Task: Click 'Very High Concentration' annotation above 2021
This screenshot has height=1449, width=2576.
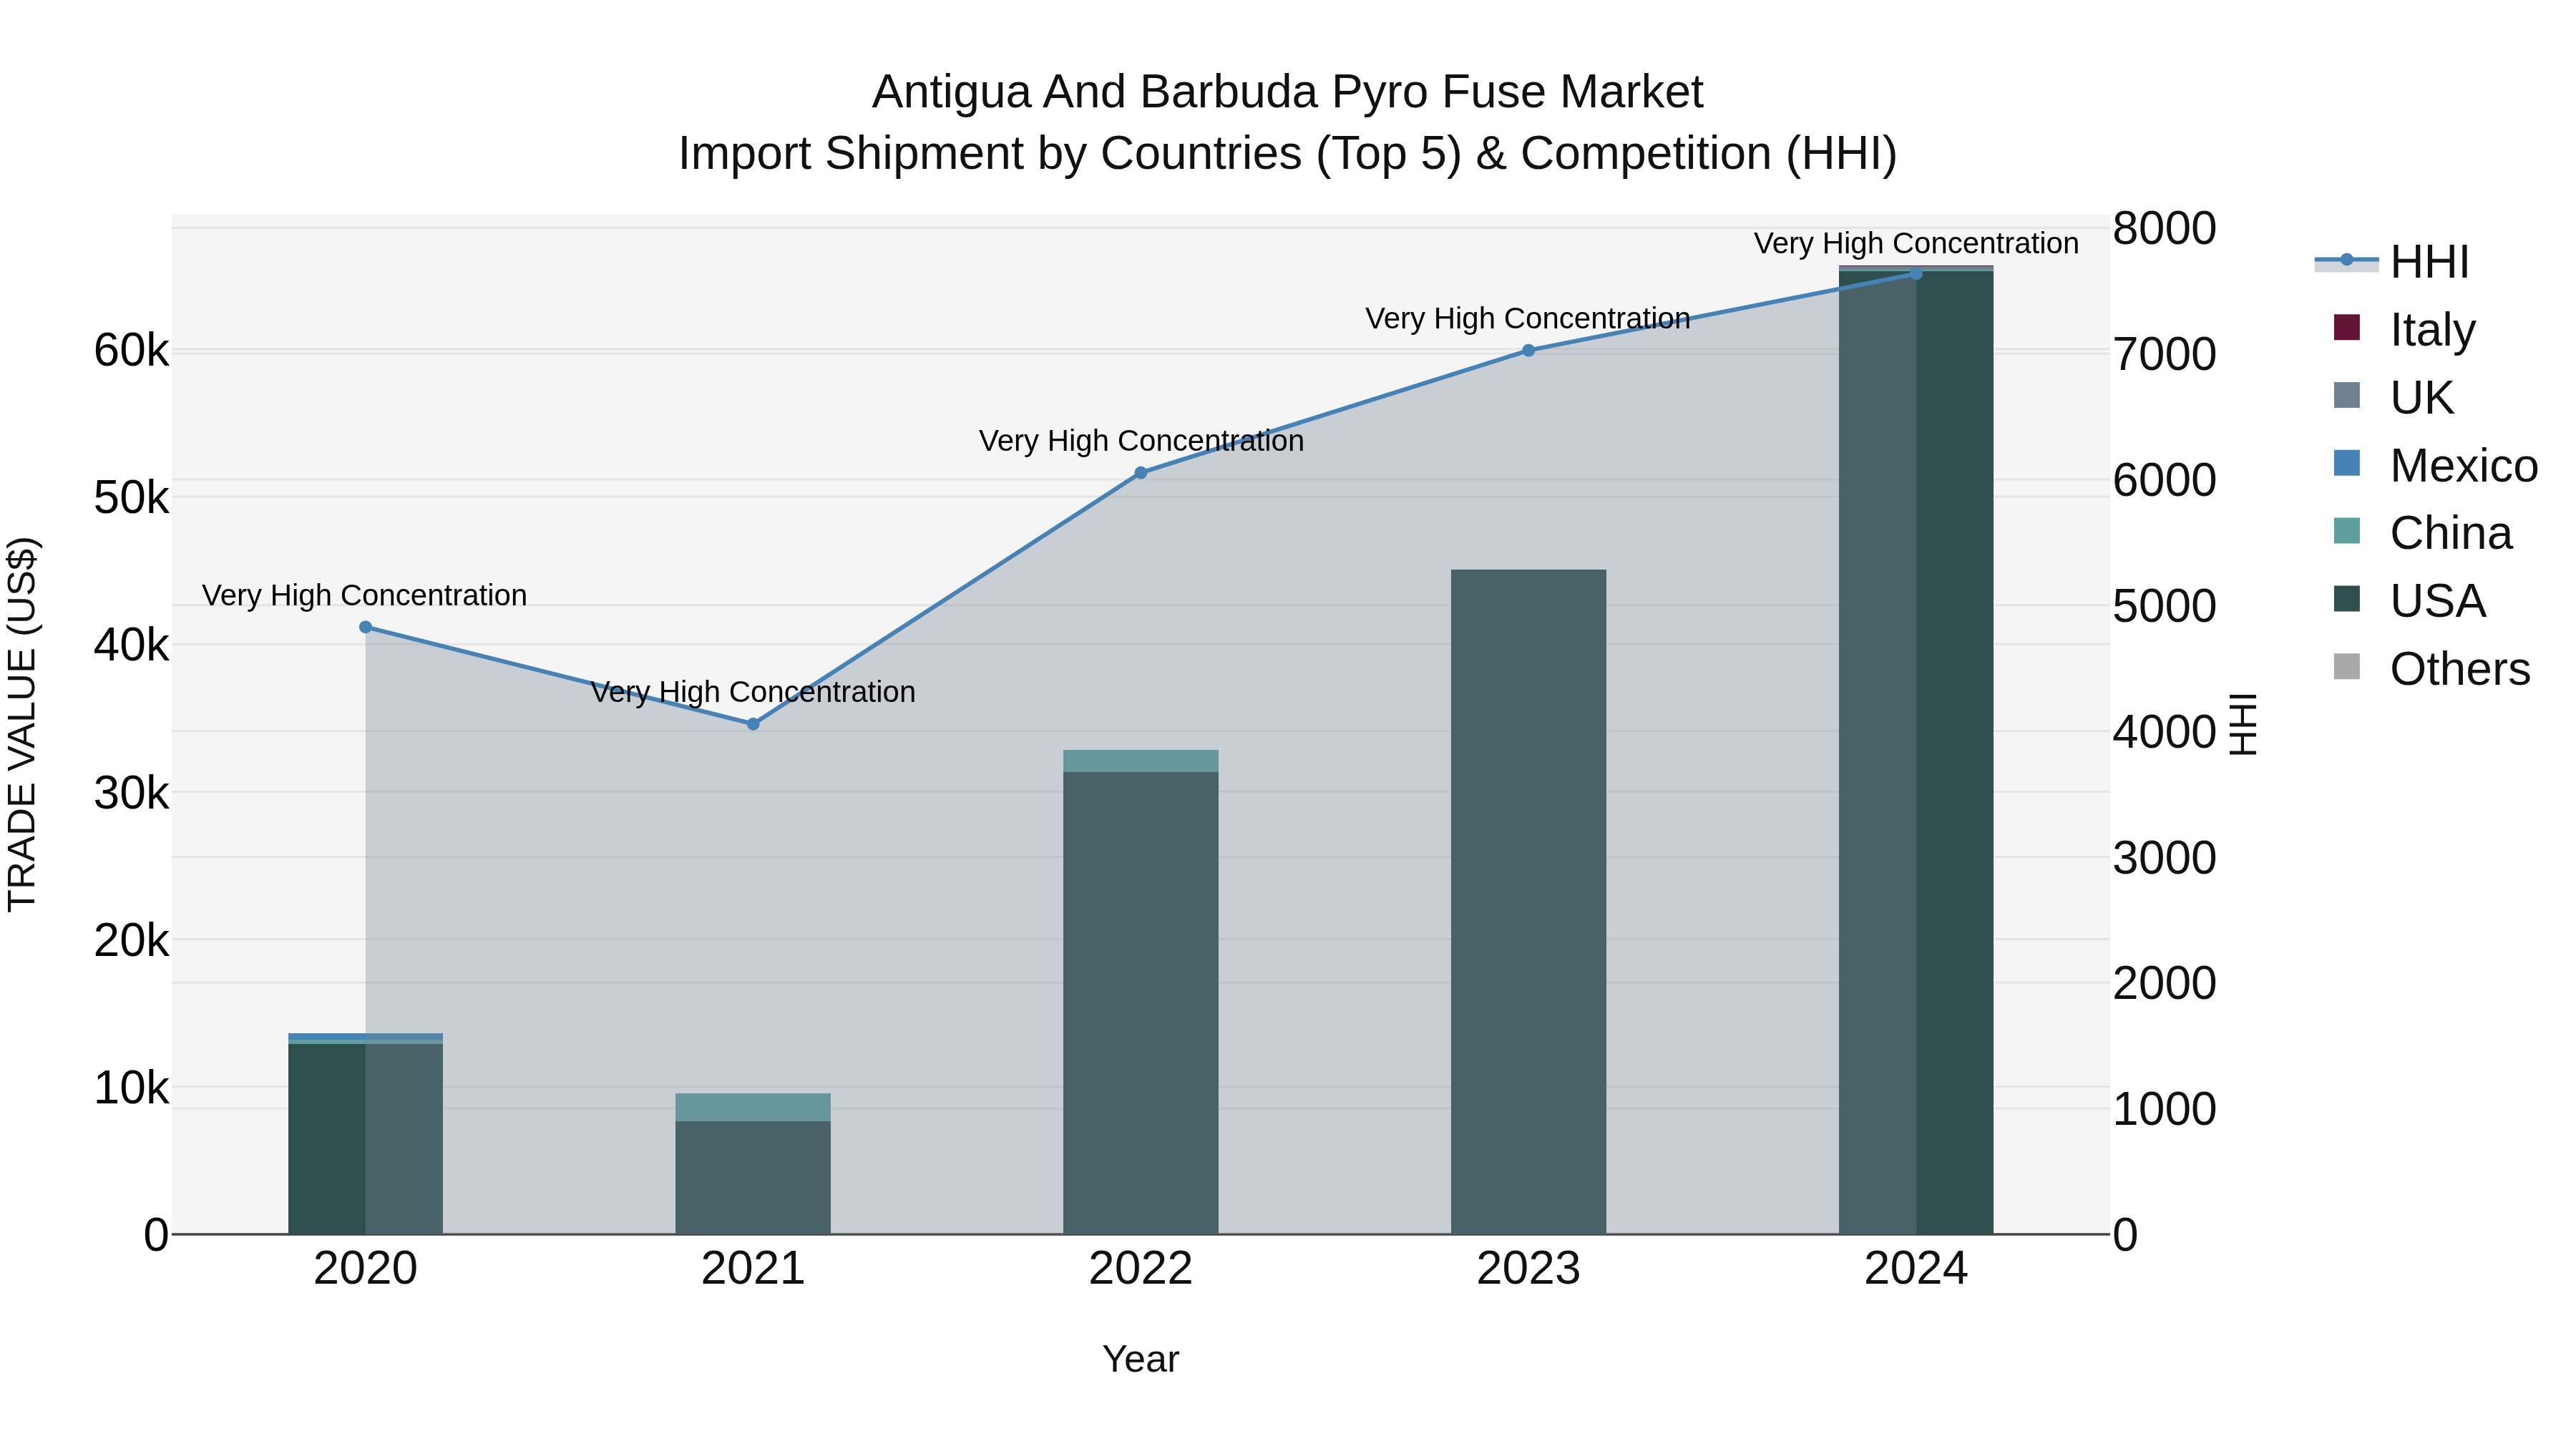Action: [753, 692]
